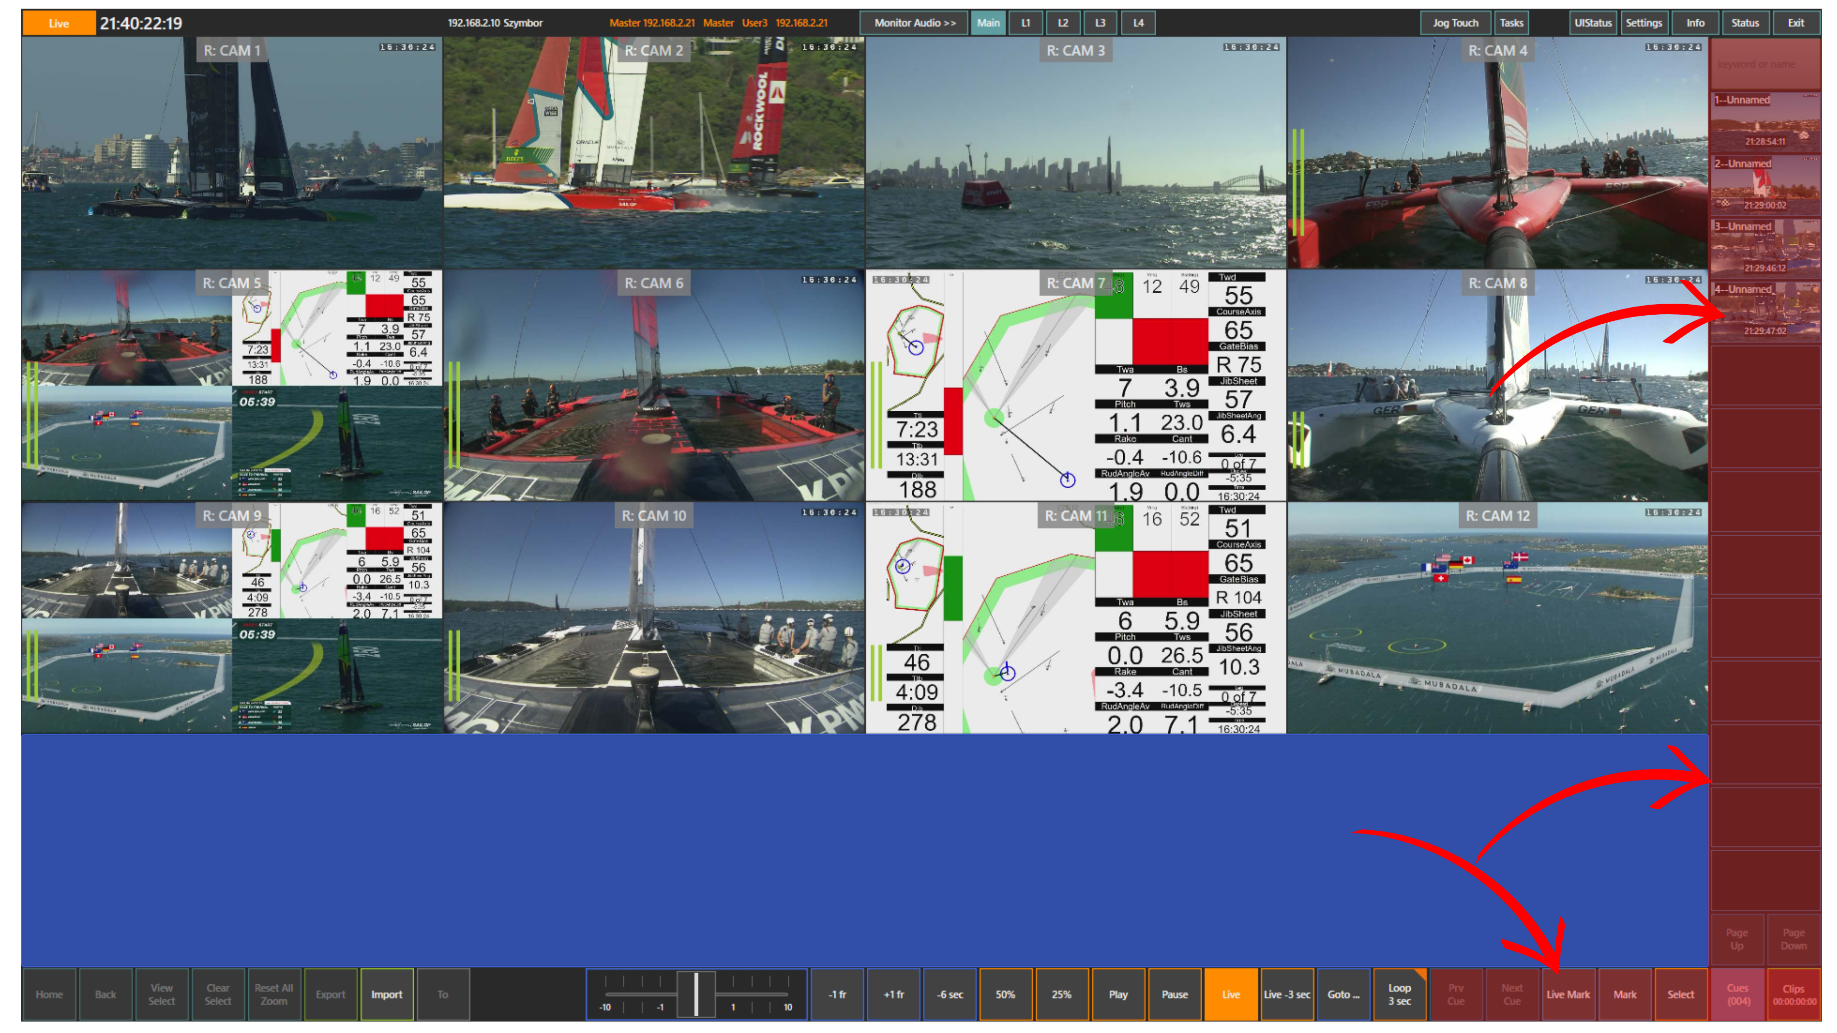The width and height of the screenshot is (1837, 1033).
Task: Click Reset All Zoom
Action: pos(274,994)
